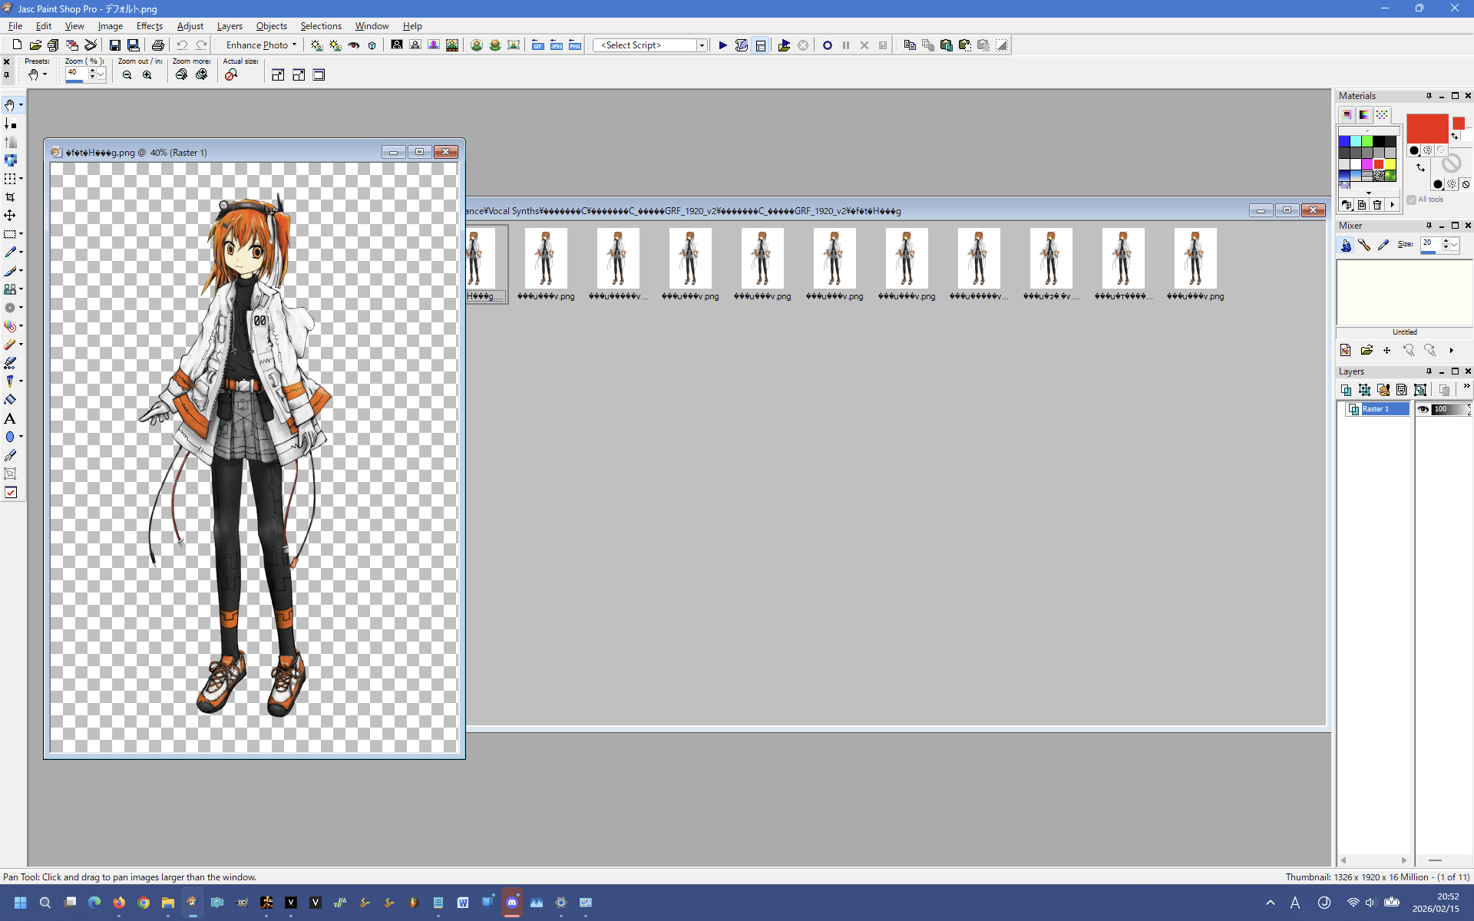This screenshot has width=1474, height=921.
Task: Toggle foreground transparent button in Materials
Action: [x=1440, y=150]
